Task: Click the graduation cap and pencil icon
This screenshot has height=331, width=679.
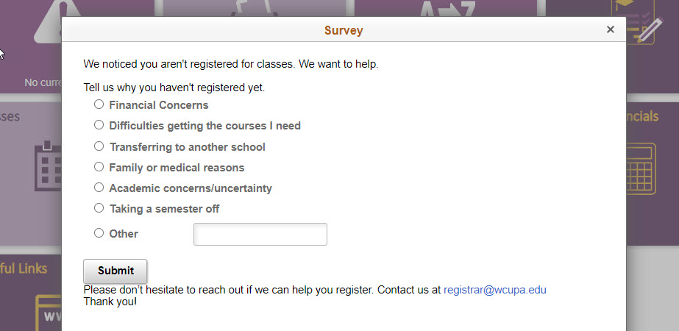Action: click(x=641, y=22)
